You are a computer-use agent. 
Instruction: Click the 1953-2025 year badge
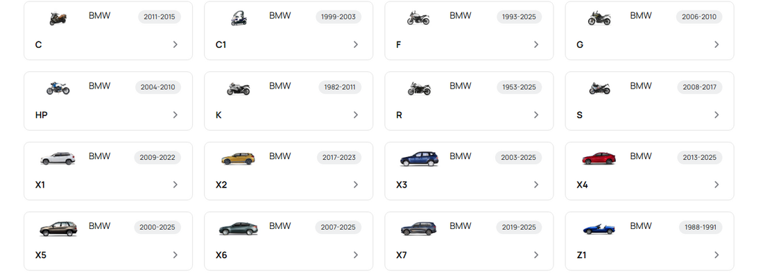tap(519, 87)
